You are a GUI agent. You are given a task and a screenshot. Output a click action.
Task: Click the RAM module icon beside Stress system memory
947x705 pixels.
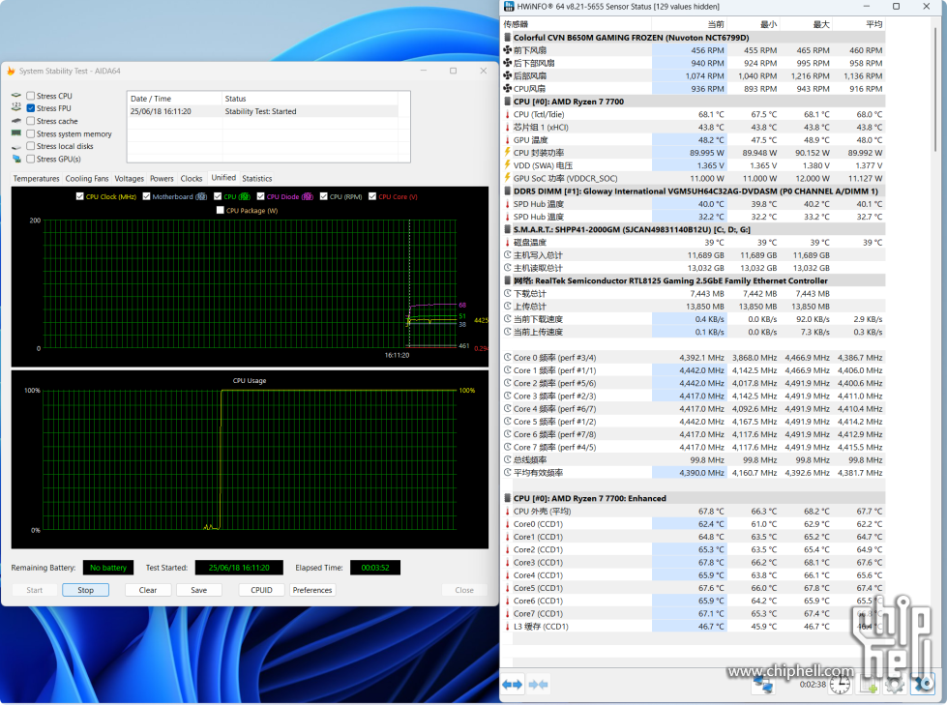click(x=16, y=133)
